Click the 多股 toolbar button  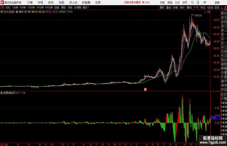click(175, 7)
